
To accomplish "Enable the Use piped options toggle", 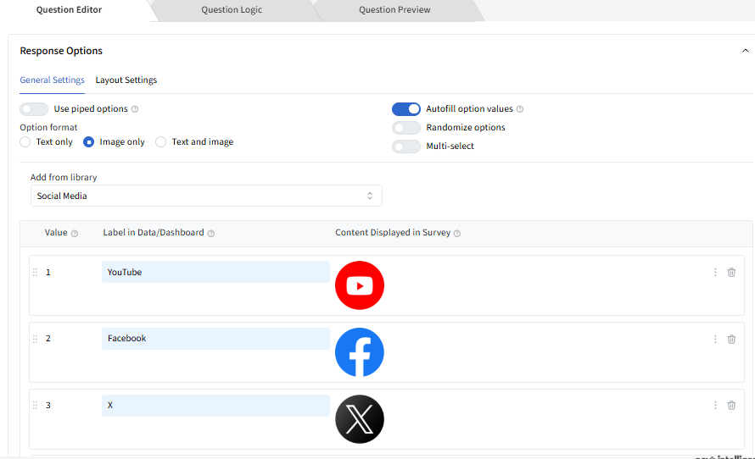I will (x=34, y=109).
